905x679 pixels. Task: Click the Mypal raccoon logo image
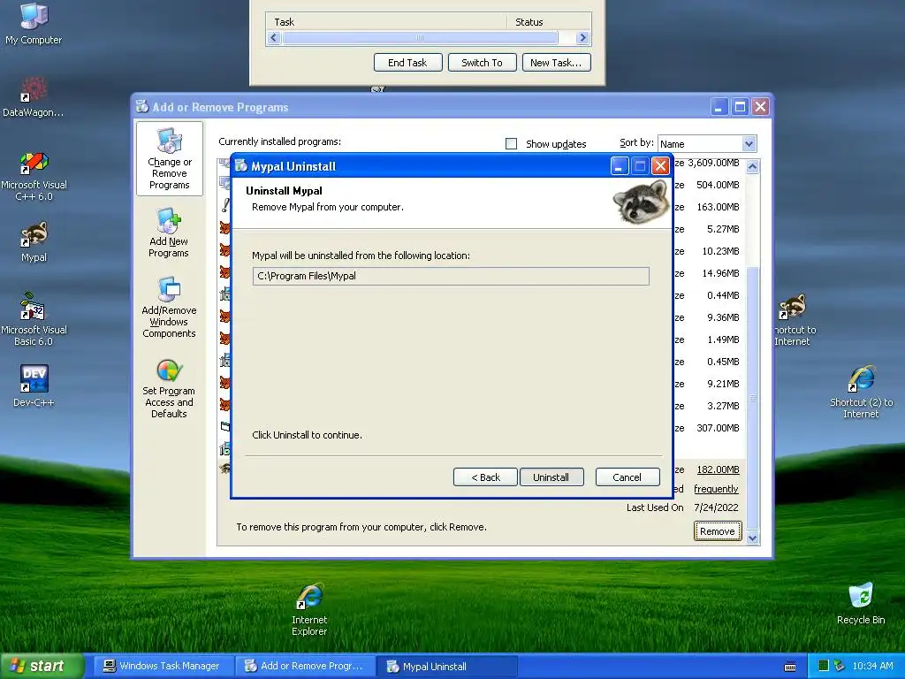click(642, 202)
